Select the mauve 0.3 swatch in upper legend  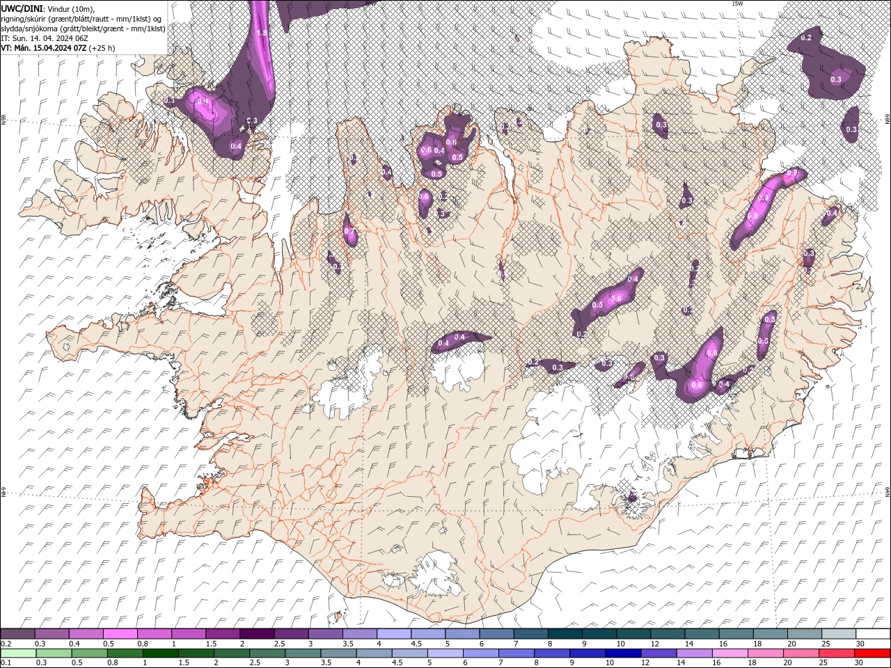tap(52, 634)
